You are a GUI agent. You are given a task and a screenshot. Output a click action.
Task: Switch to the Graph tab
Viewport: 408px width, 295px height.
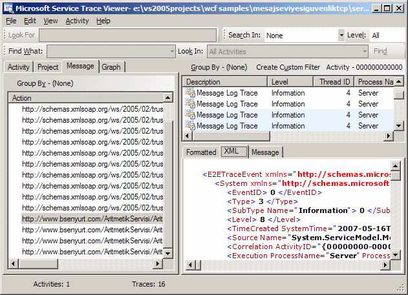coord(111,66)
